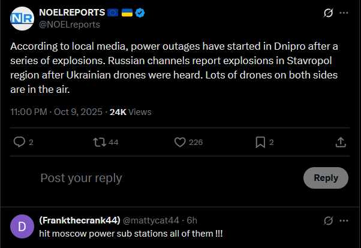Screen dimensions: 361x248
Task: Open the reply about Moscow power sub stations
Action: coord(131,232)
